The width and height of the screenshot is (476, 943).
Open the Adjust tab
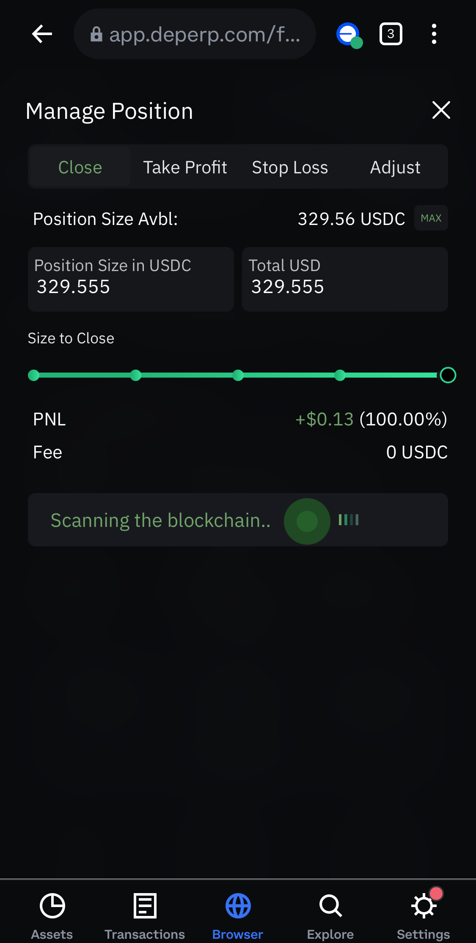pos(395,167)
